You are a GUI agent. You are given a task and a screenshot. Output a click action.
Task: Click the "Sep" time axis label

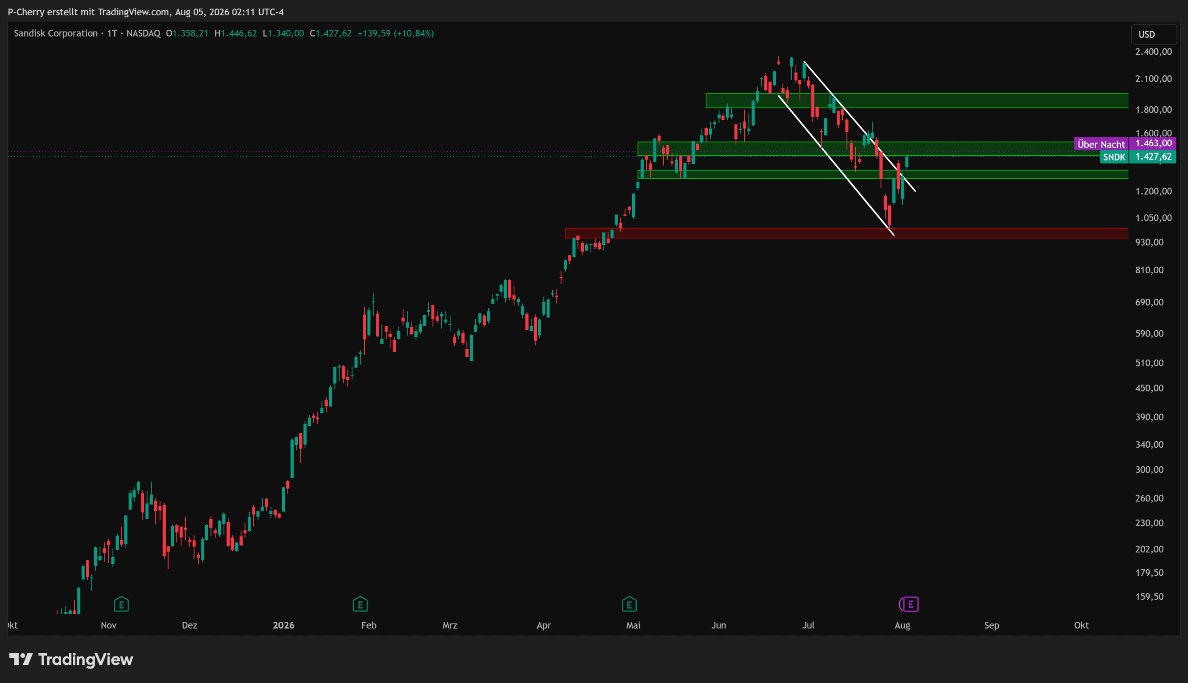pyautogui.click(x=992, y=625)
